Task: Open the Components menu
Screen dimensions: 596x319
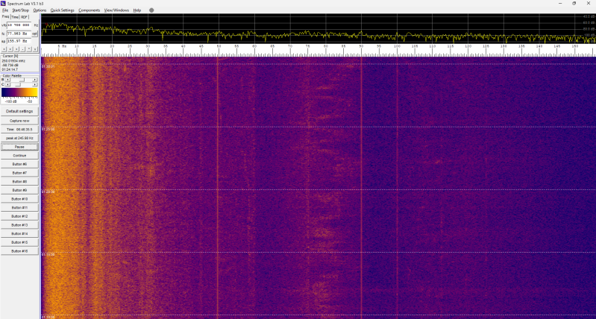Action: (x=90, y=10)
